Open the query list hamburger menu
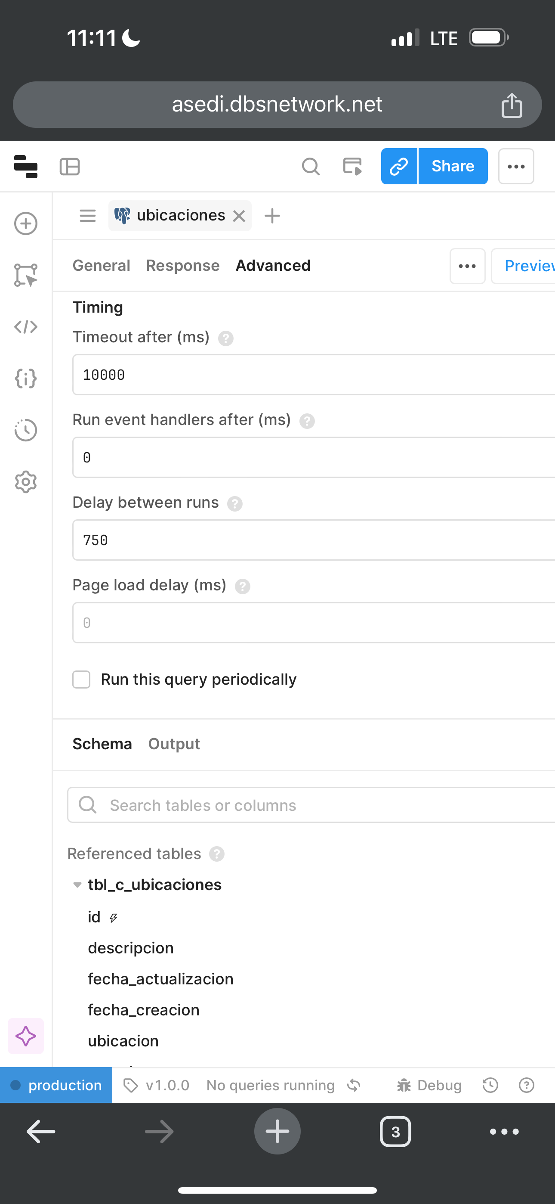555x1204 pixels. pyautogui.click(x=87, y=216)
